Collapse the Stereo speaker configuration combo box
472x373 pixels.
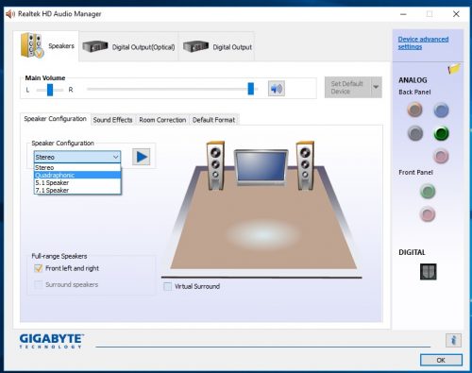(77, 157)
